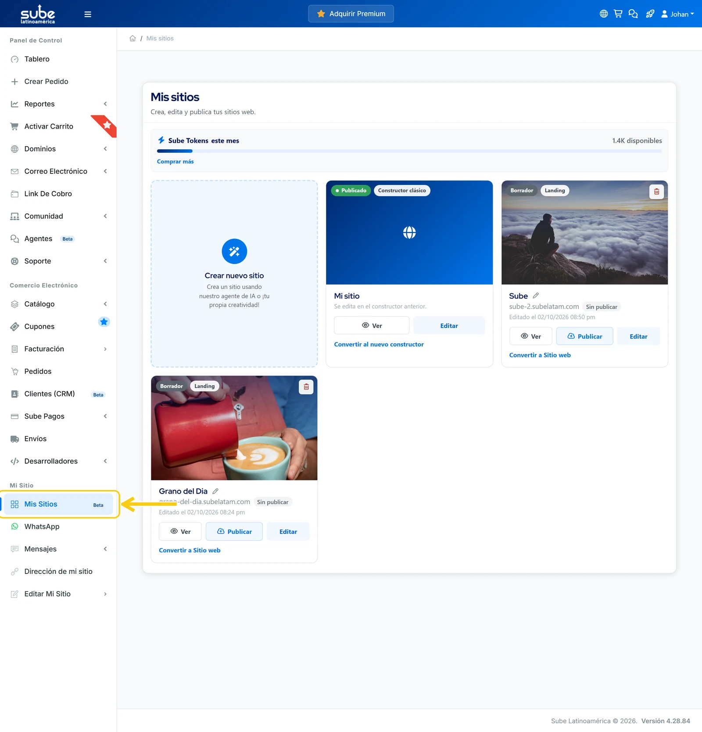This screenshot has height=732, width=702.
Task: Expand the Catálogo submenu chevron
Action: pyautogui.click(x=105, y=304)
